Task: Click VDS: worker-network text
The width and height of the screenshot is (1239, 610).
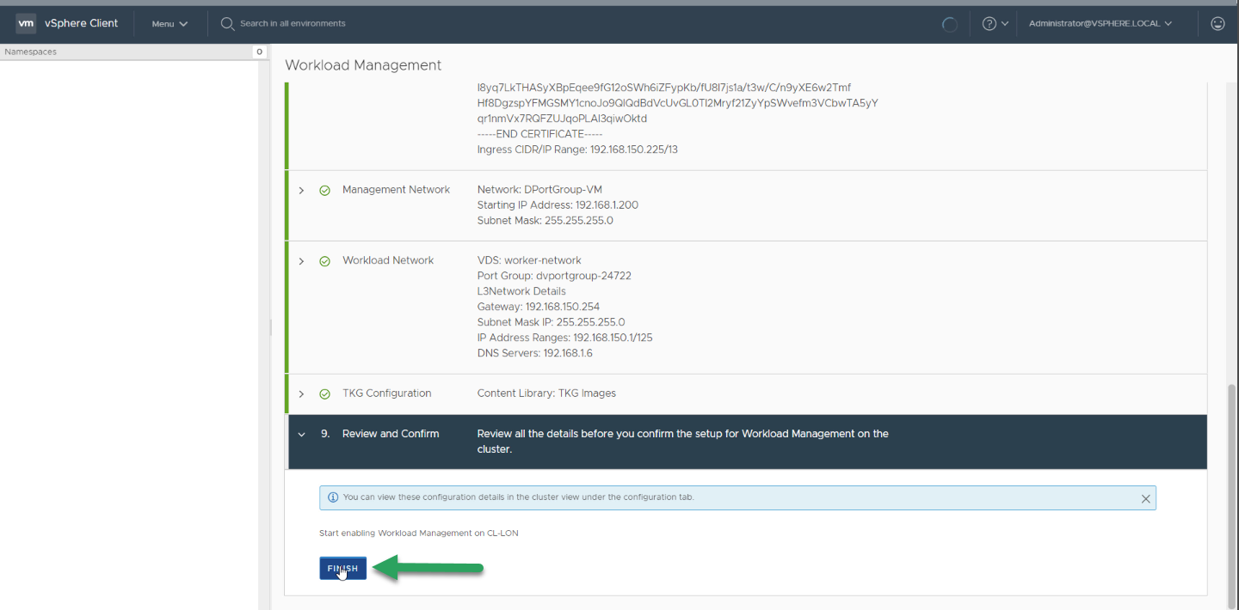Action: pos(529,260)
